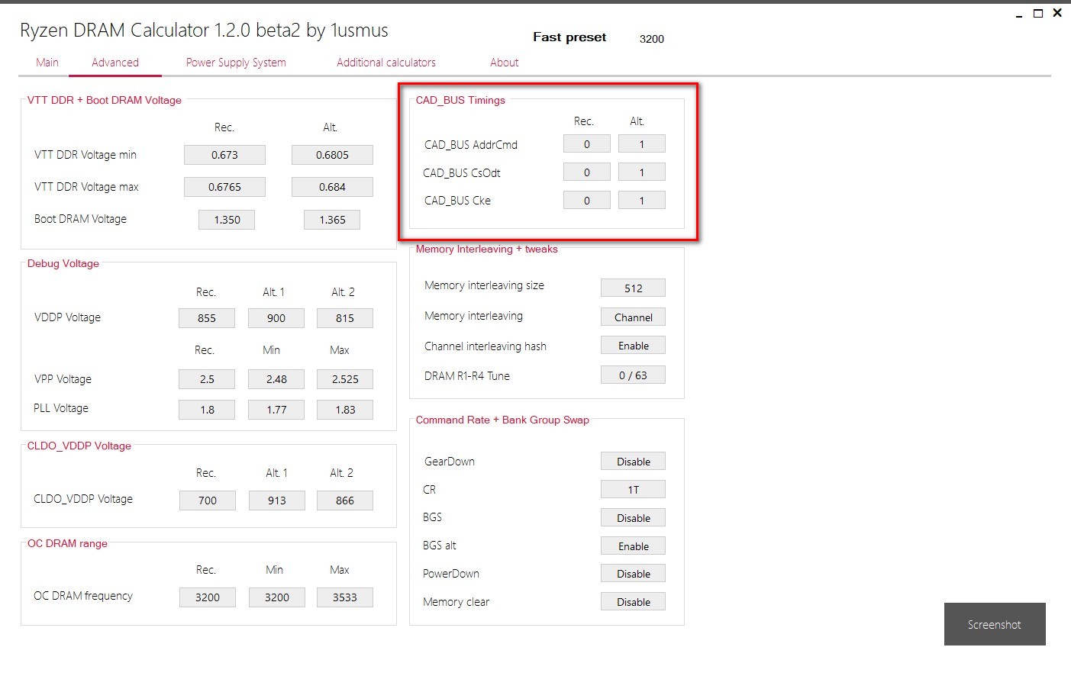Click the CAD_BUS Timings group heading
Screen dimensions: 1071x676
click(x=460, y=100)
